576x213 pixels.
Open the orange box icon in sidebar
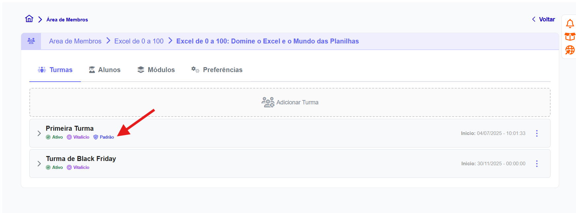570,37
